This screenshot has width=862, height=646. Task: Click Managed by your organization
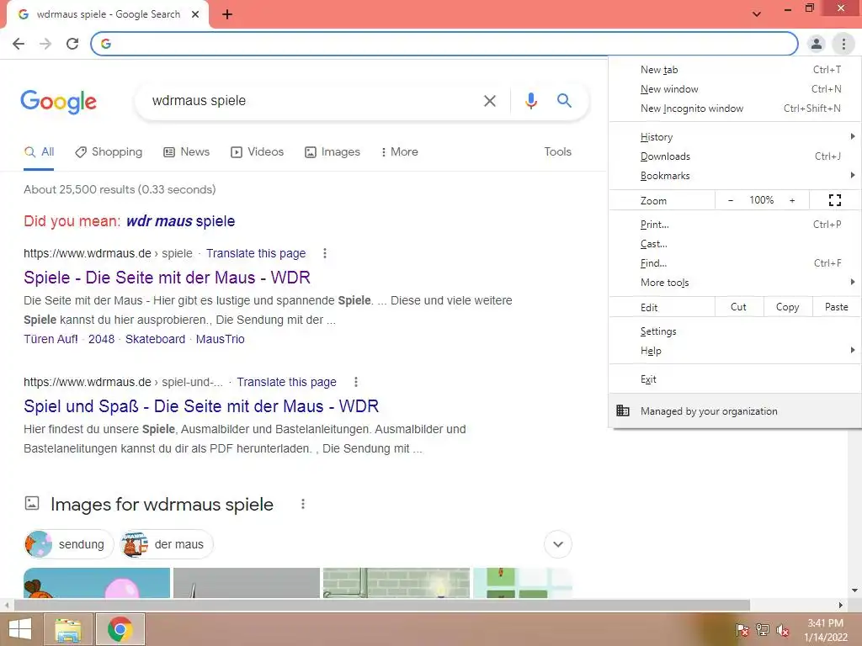pos(735,410)
